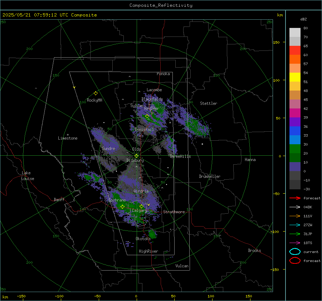Click the yellow diamond radar center near Olds
The height and width of the screenshot is (301, 322).
(x=136, y=156)
